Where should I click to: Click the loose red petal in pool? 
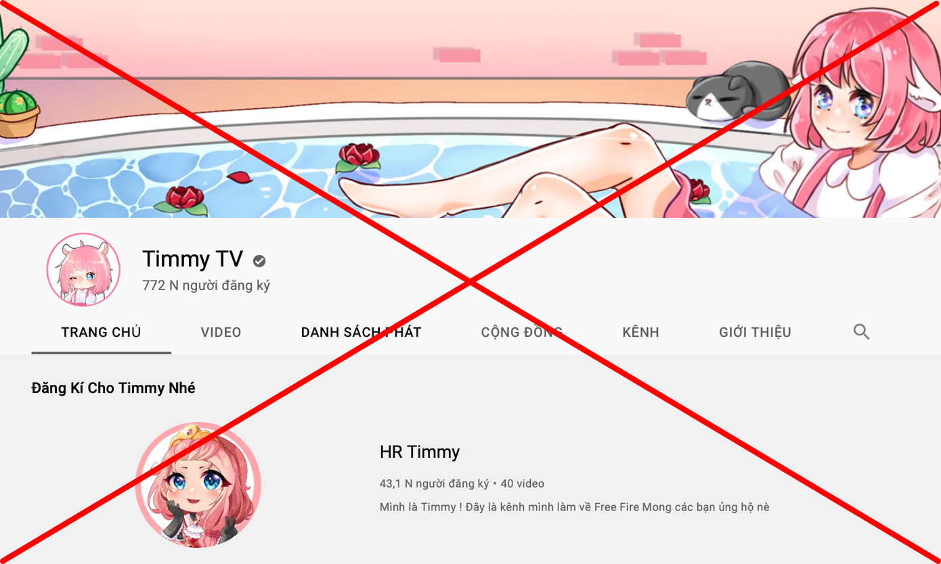click(240, 178)
